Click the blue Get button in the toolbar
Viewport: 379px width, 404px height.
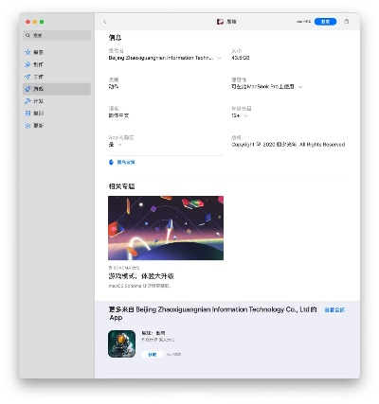[x=325, y=22]
